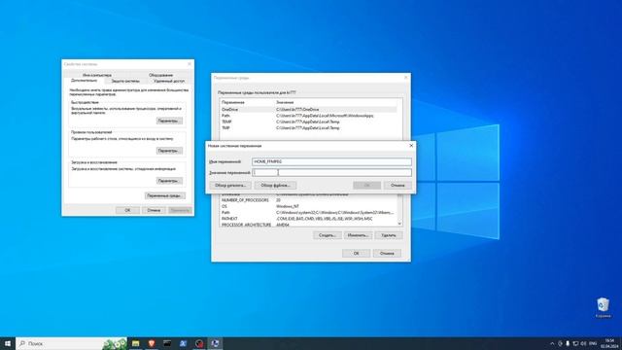Click the disabled OK in the new variable dialog
Viewport: 622px width, 350px height.
tap(367, 186)
